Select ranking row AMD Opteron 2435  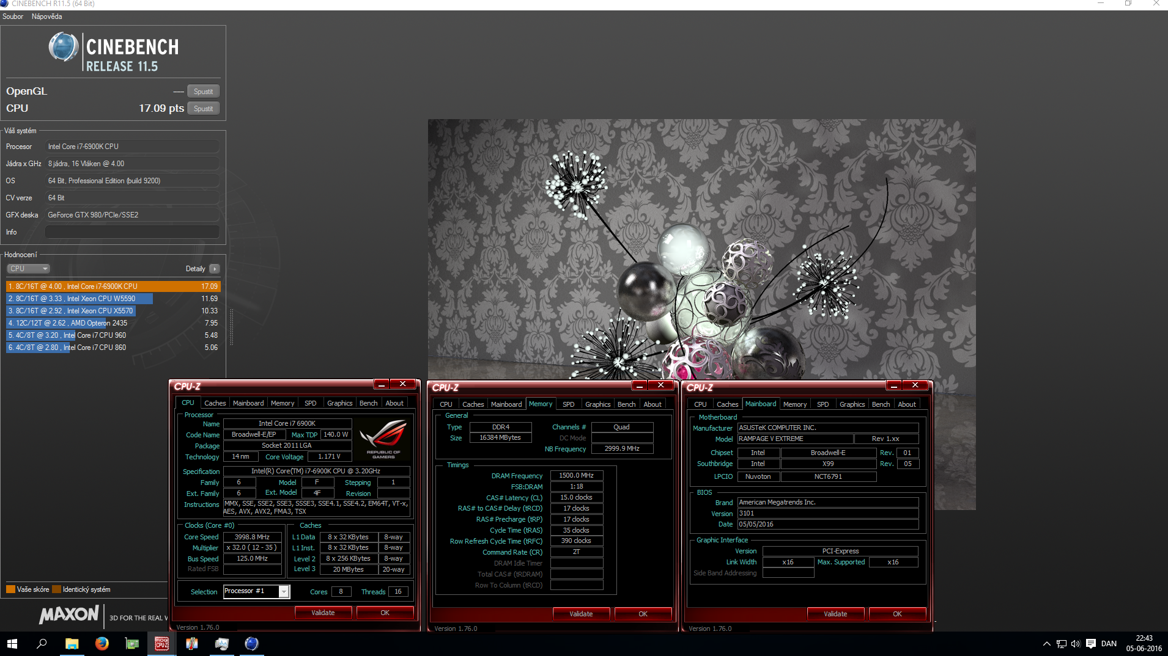pos(113,323)
